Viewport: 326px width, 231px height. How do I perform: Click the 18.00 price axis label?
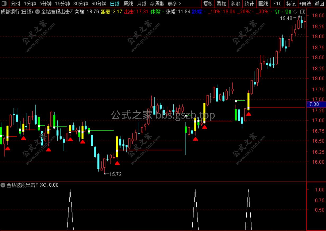pos(318,78)
